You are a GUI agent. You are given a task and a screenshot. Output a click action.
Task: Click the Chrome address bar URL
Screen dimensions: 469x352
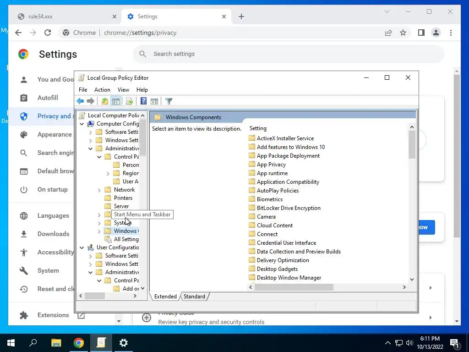pyautogui.click(x=140, y=33)
